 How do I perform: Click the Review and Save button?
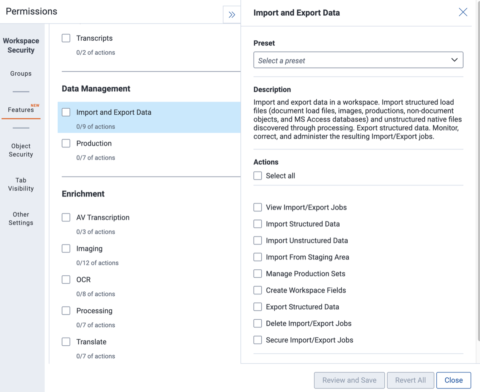(349, 380)
